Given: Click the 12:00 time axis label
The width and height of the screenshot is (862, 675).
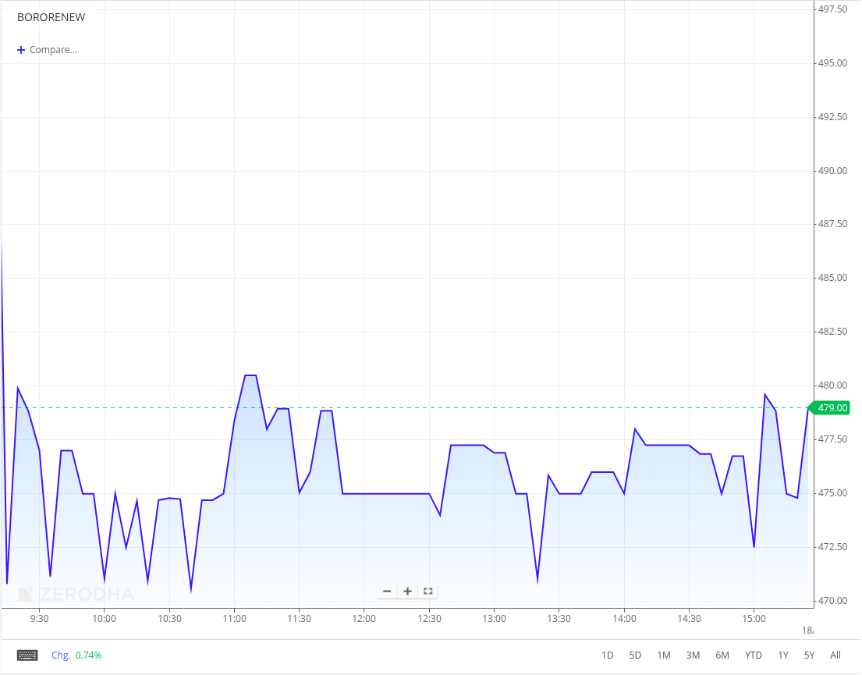Looking at the screenshot, I should 364,618.
